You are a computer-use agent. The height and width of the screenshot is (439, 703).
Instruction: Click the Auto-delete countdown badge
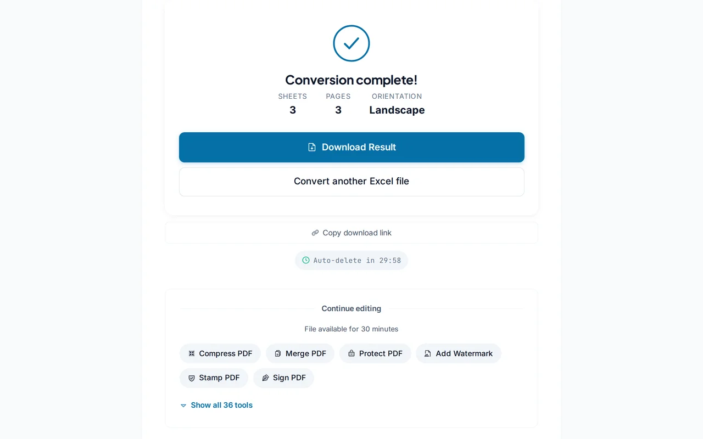(x=351, y=260)
